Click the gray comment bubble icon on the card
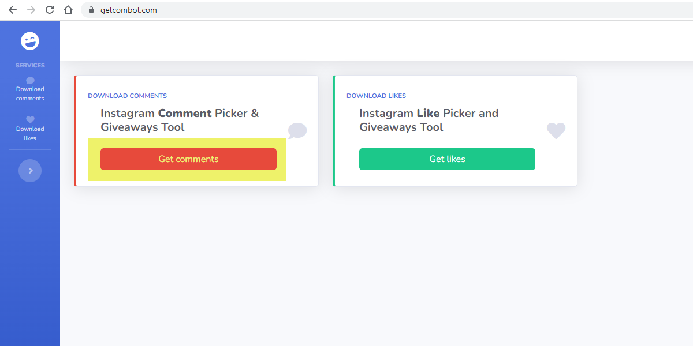Screen dimensions: 693x346 tap(297, 131)
